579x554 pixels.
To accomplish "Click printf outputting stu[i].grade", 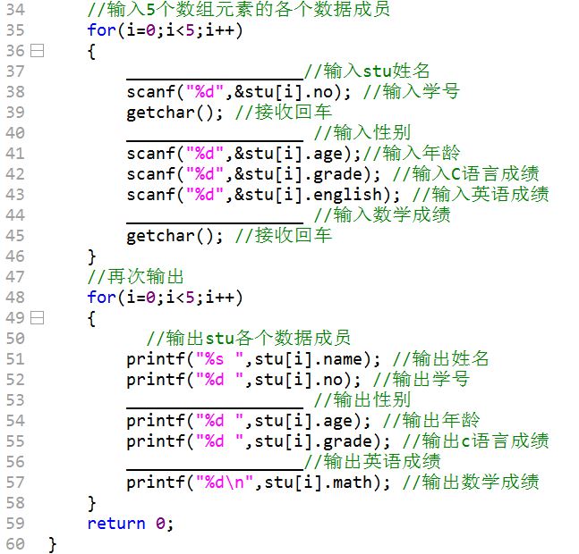I will click(x=258, y=441).
